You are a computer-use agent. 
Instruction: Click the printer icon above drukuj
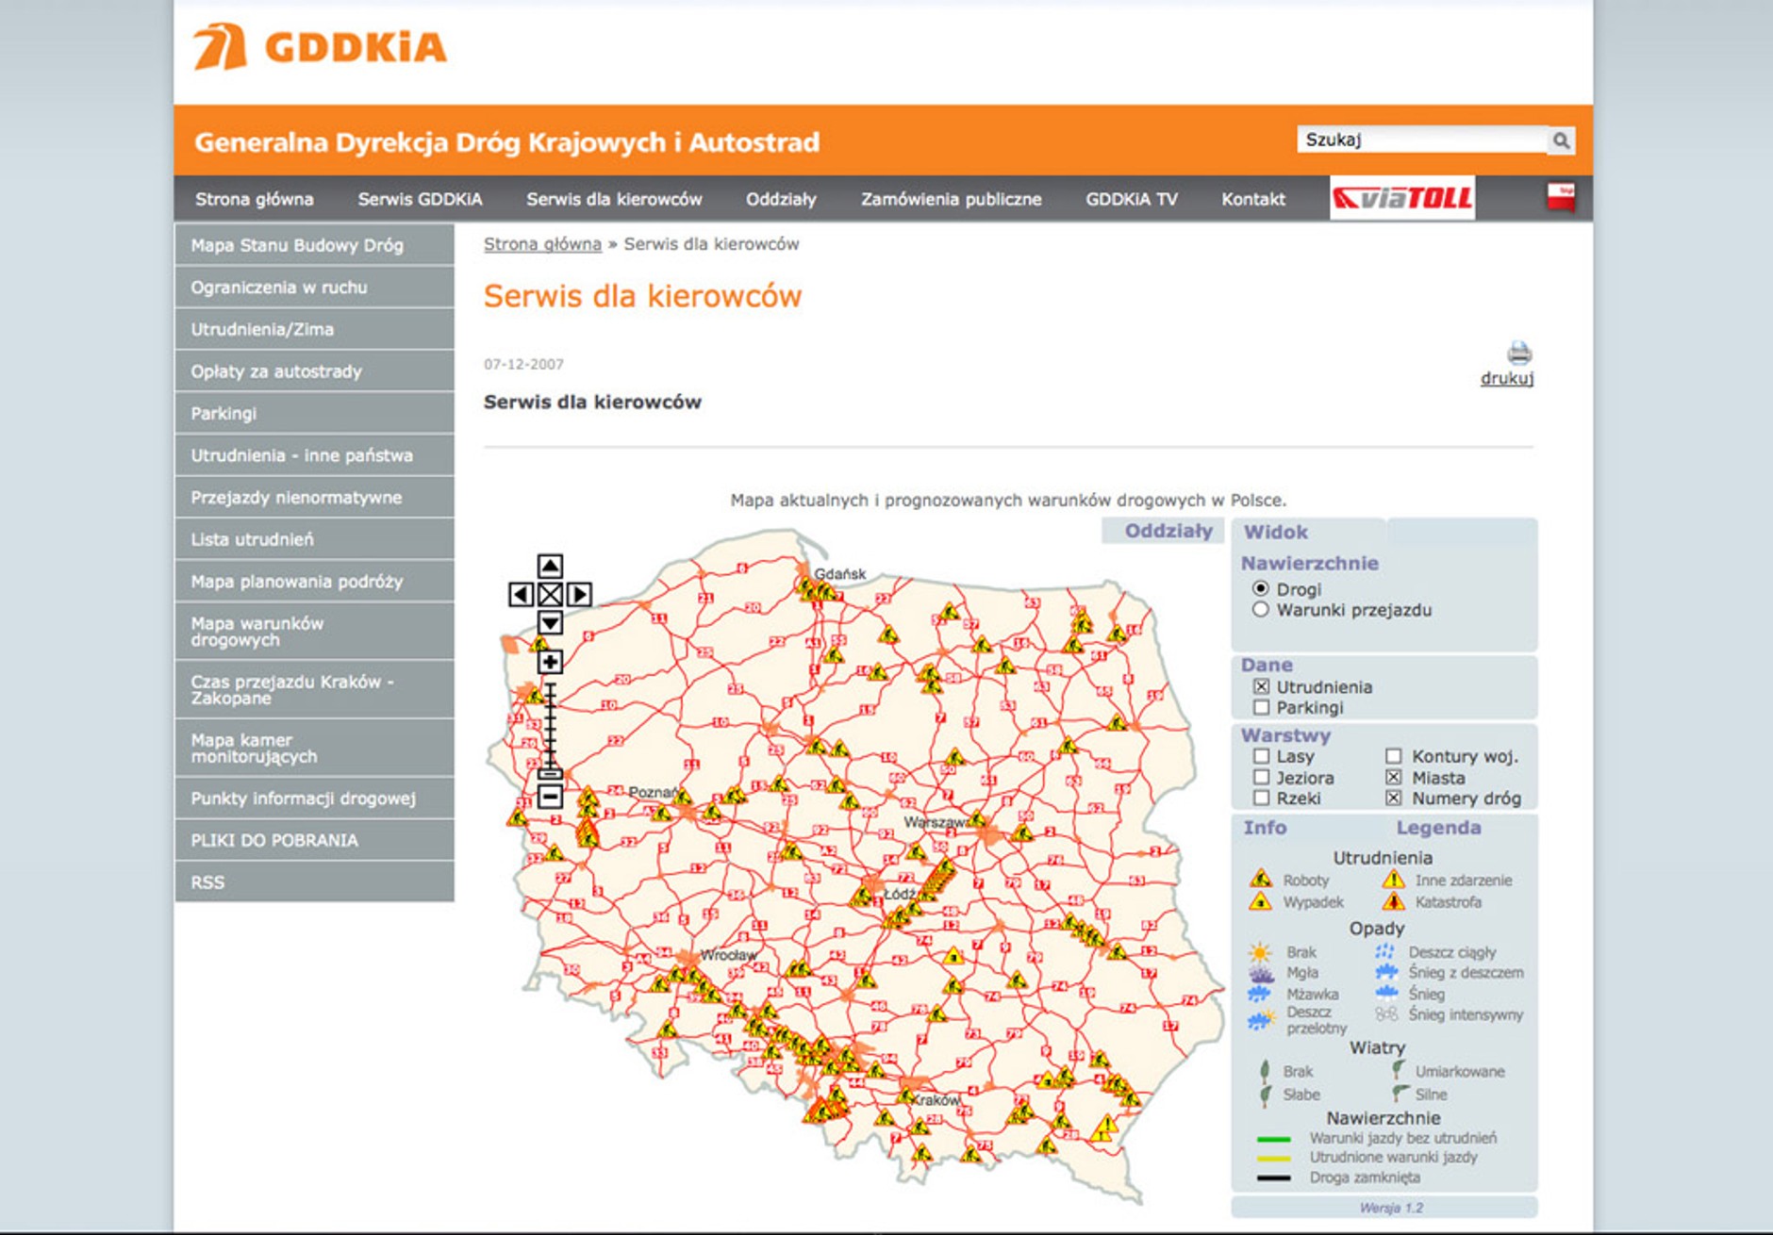coord(1518,354)
